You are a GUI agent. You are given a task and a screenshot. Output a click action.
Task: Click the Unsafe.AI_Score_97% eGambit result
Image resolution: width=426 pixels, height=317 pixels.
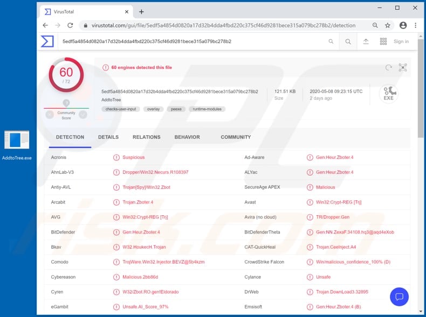146,307
